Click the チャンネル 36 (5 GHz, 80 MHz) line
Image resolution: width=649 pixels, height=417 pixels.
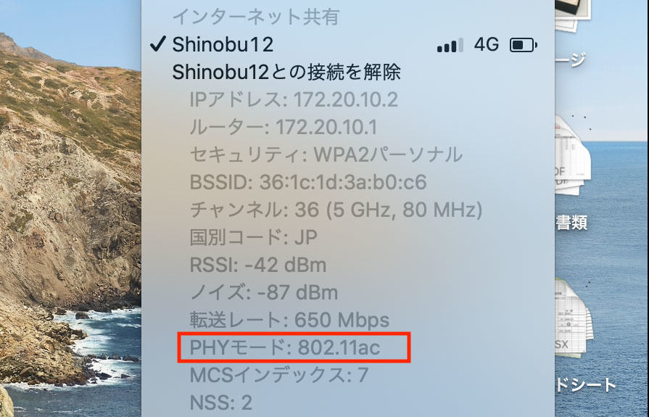coord(336,210)
